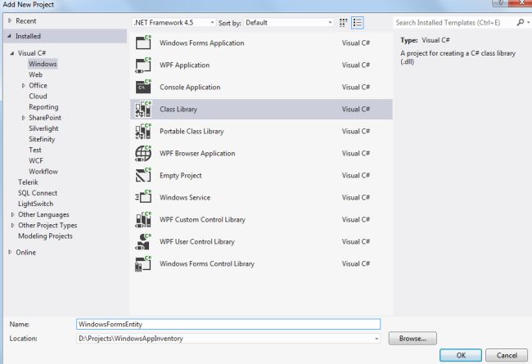Click the search magnifier icon
Screen dimensions: 532x364
[x=520, y=22]
